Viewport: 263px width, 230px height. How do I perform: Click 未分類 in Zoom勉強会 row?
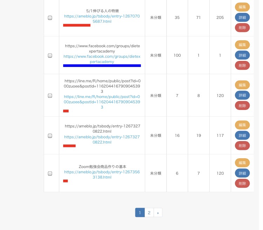(x=156, y=173)
